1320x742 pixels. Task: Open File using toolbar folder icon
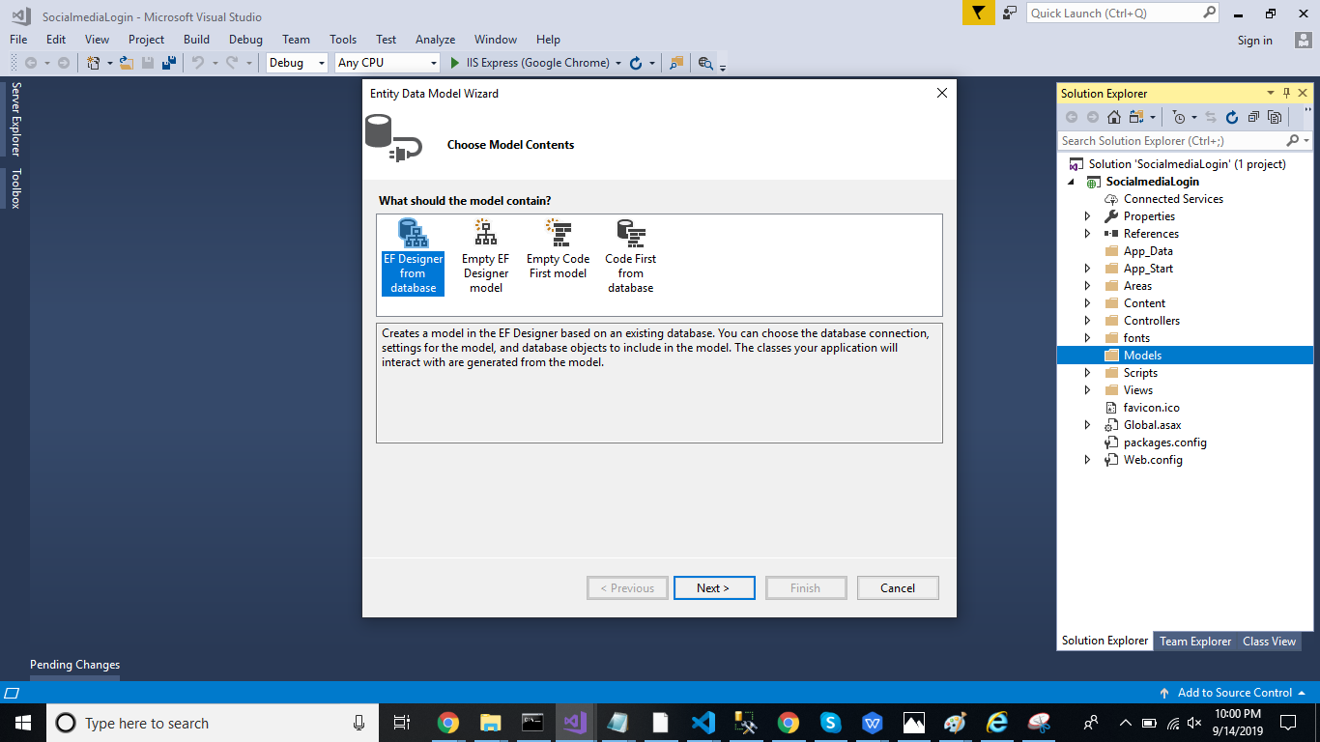point(126,63)
